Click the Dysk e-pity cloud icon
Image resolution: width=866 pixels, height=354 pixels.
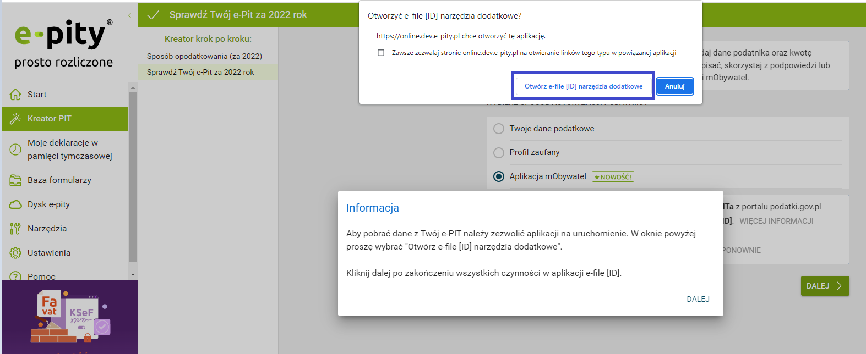[15, 204]
